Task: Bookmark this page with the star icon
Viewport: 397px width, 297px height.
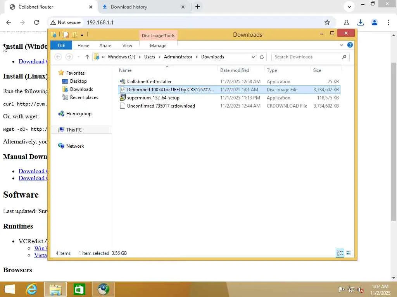Action: click(x=327, y=22)
